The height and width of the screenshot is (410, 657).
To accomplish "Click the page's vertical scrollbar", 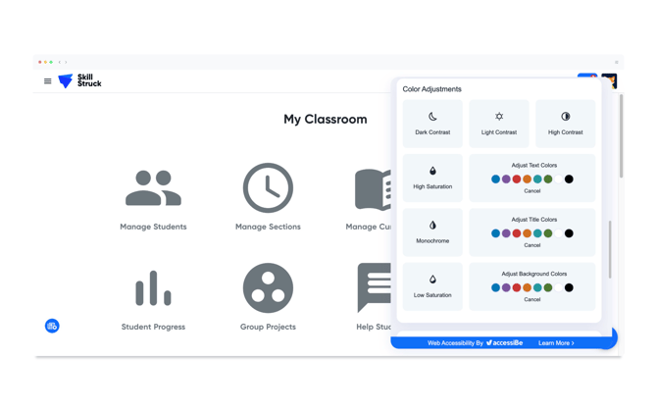I will 621,135.
